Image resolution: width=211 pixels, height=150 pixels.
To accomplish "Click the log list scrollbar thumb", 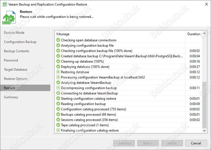I will [x=204, y=105].
